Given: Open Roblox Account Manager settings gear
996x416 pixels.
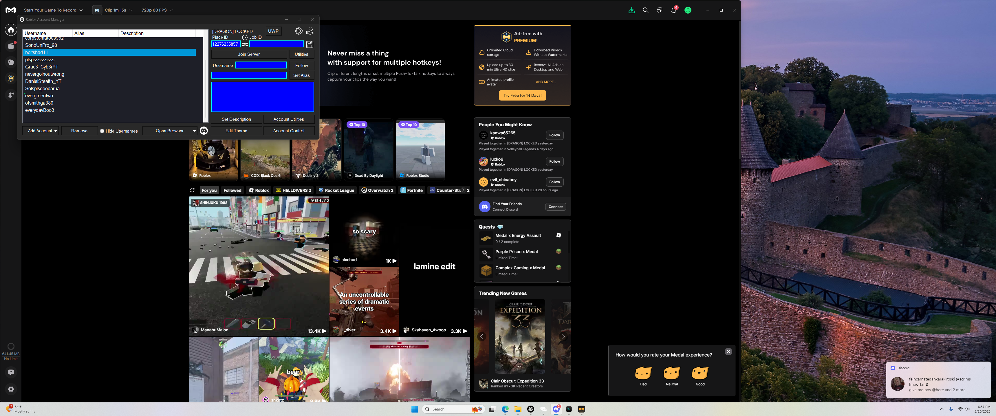Looking at the screenshot, I should tap(299, 31).
